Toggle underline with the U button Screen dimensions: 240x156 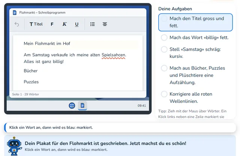point(76,24)
